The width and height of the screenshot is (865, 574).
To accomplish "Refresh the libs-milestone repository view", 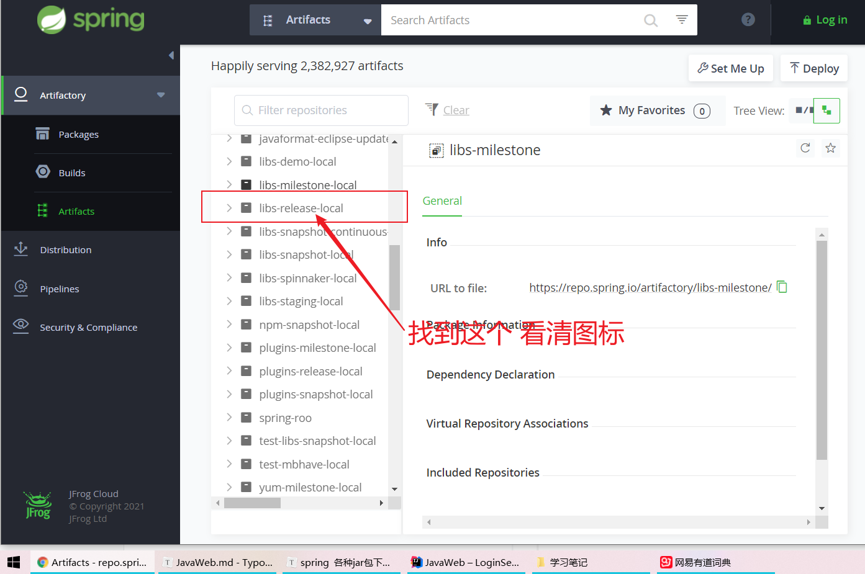I will (x=805, y=148).
